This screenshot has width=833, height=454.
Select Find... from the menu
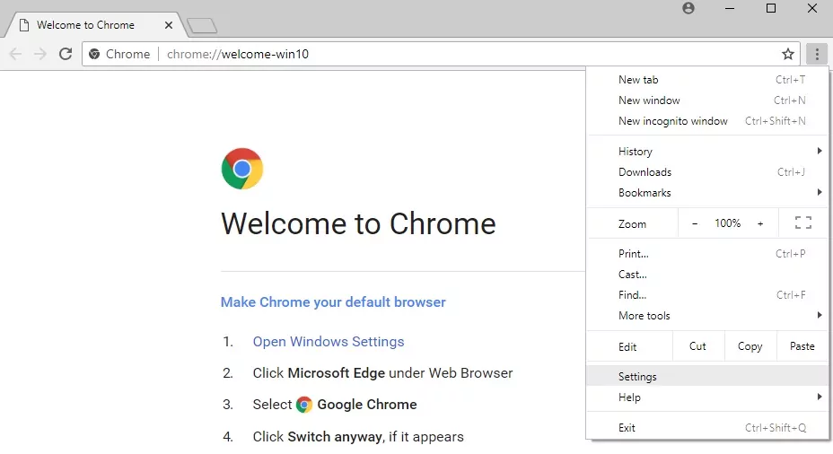point(707,295)
